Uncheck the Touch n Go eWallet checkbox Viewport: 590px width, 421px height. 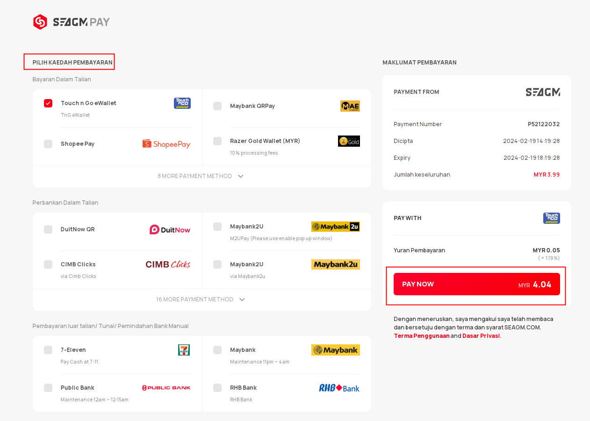[x=48, y=103]
